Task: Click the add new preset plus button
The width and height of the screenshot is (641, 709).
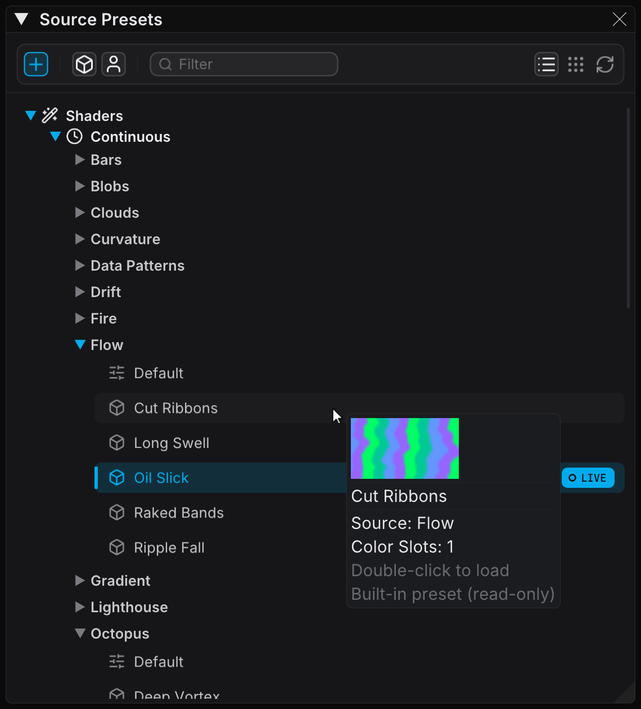Action: tap(36, 64)
